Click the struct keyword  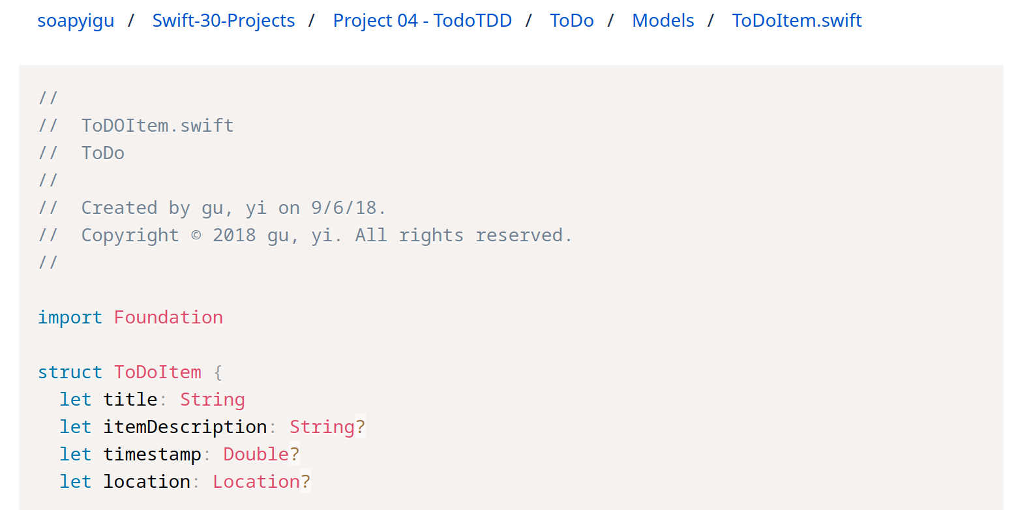click(x=70, y=372)
